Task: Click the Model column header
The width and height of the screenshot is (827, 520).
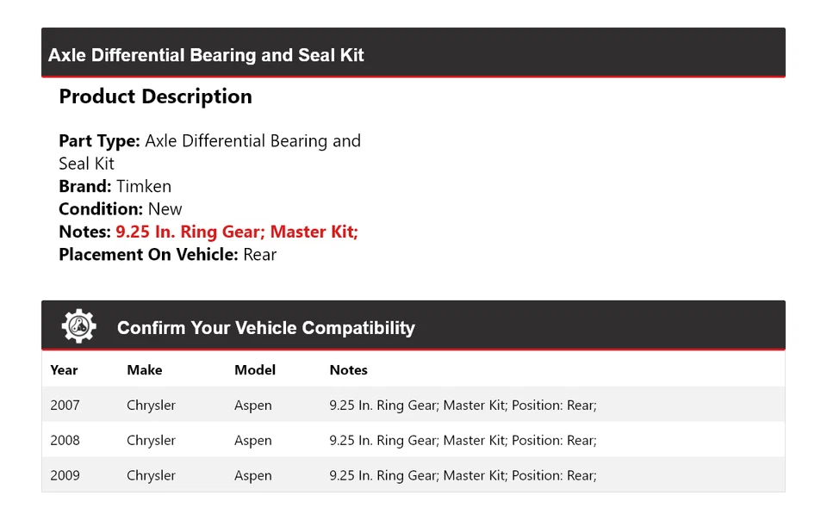Action: tap(255, 370)
